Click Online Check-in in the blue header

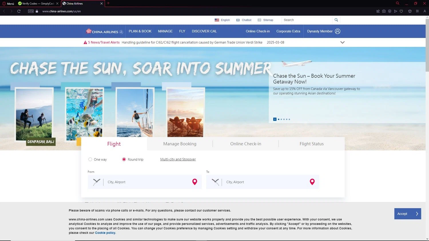point(258,31)
